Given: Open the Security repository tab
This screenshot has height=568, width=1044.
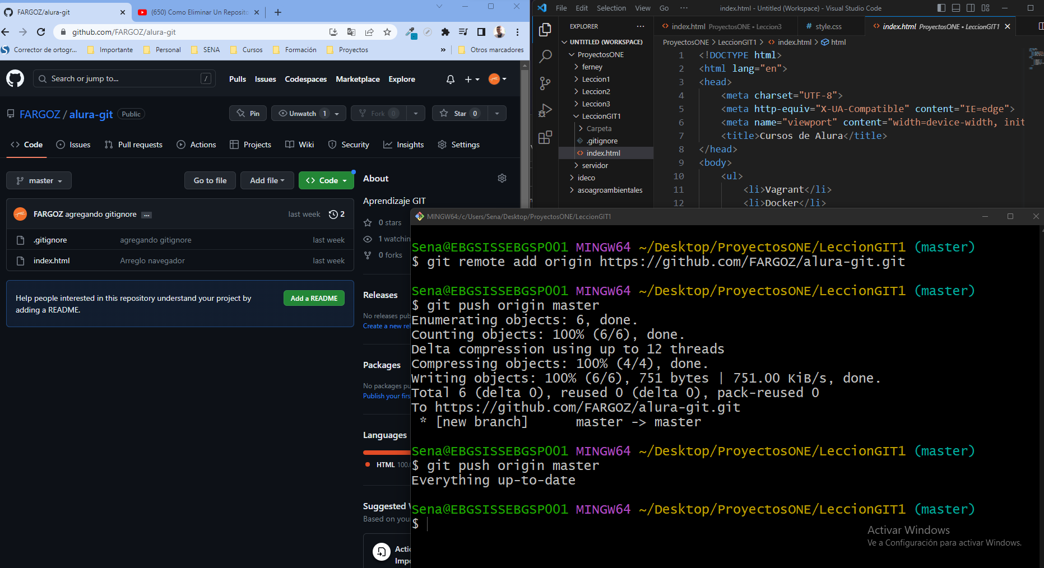Looking at the screenshot, I should click(x=349, y=145).
